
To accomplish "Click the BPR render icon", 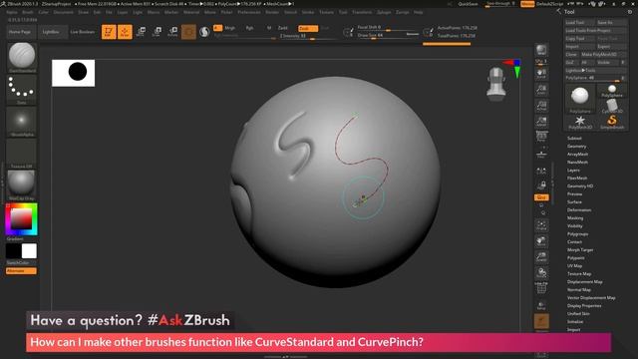I will 541,50.
